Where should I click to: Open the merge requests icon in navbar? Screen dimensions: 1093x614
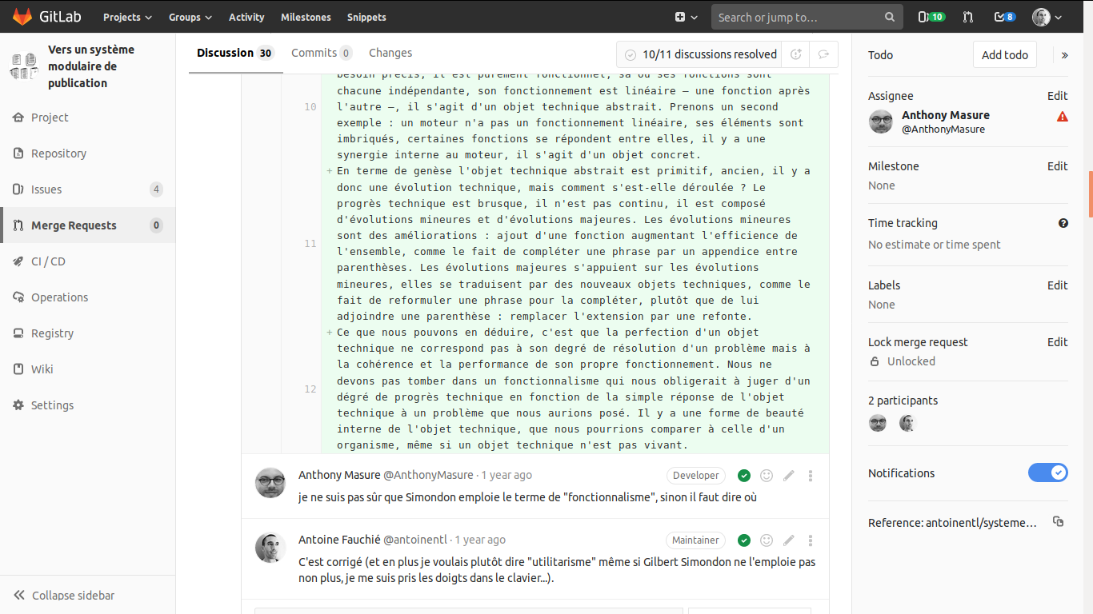tap(967, 17)
